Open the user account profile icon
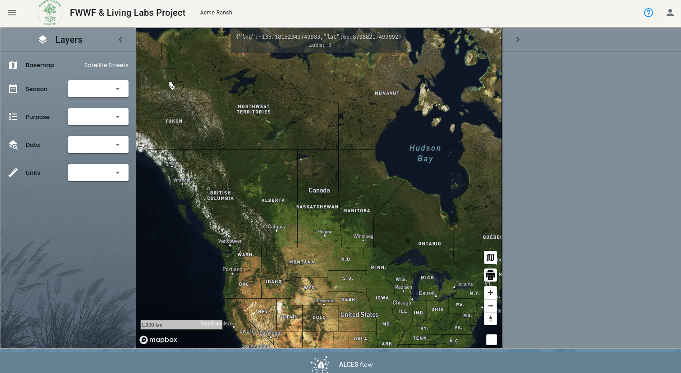This screenshot has height=373, width=681. (670, 13)
